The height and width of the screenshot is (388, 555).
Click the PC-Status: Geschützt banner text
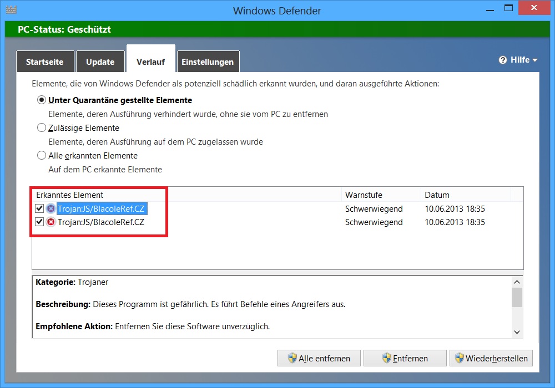[64, 29]
